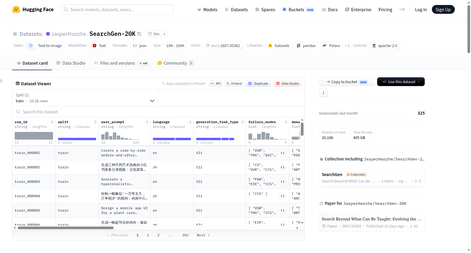
Task: Filter by the 10K - 100K size tag
Action: [175, 46]
